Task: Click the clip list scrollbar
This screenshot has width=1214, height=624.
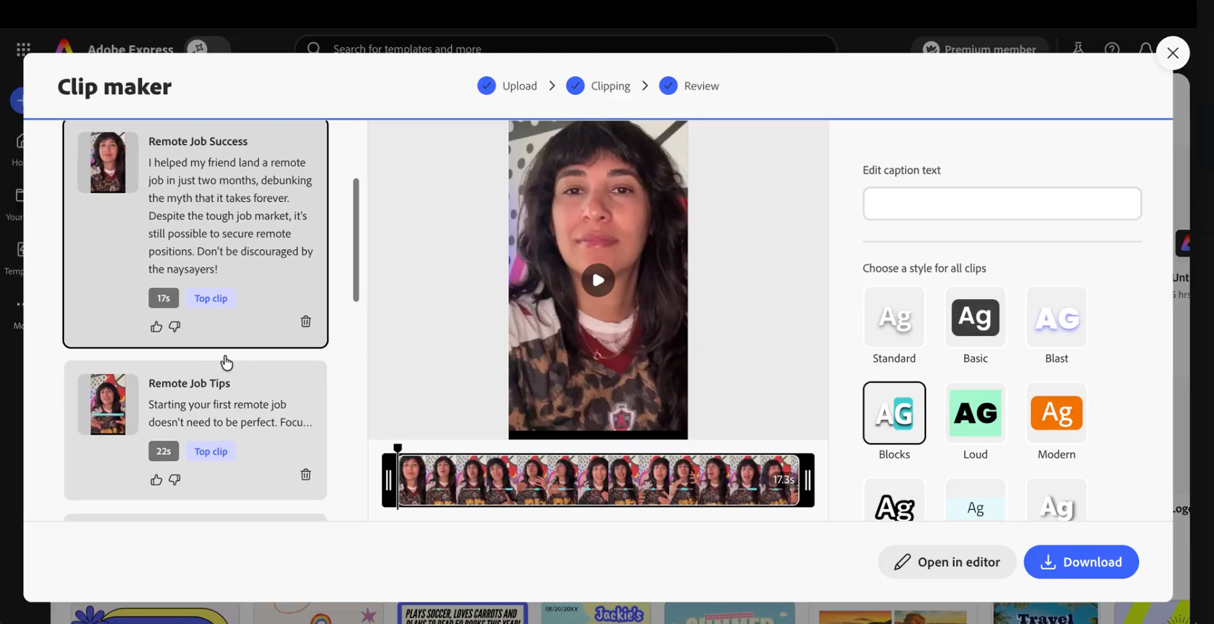Action: point(356,240)
